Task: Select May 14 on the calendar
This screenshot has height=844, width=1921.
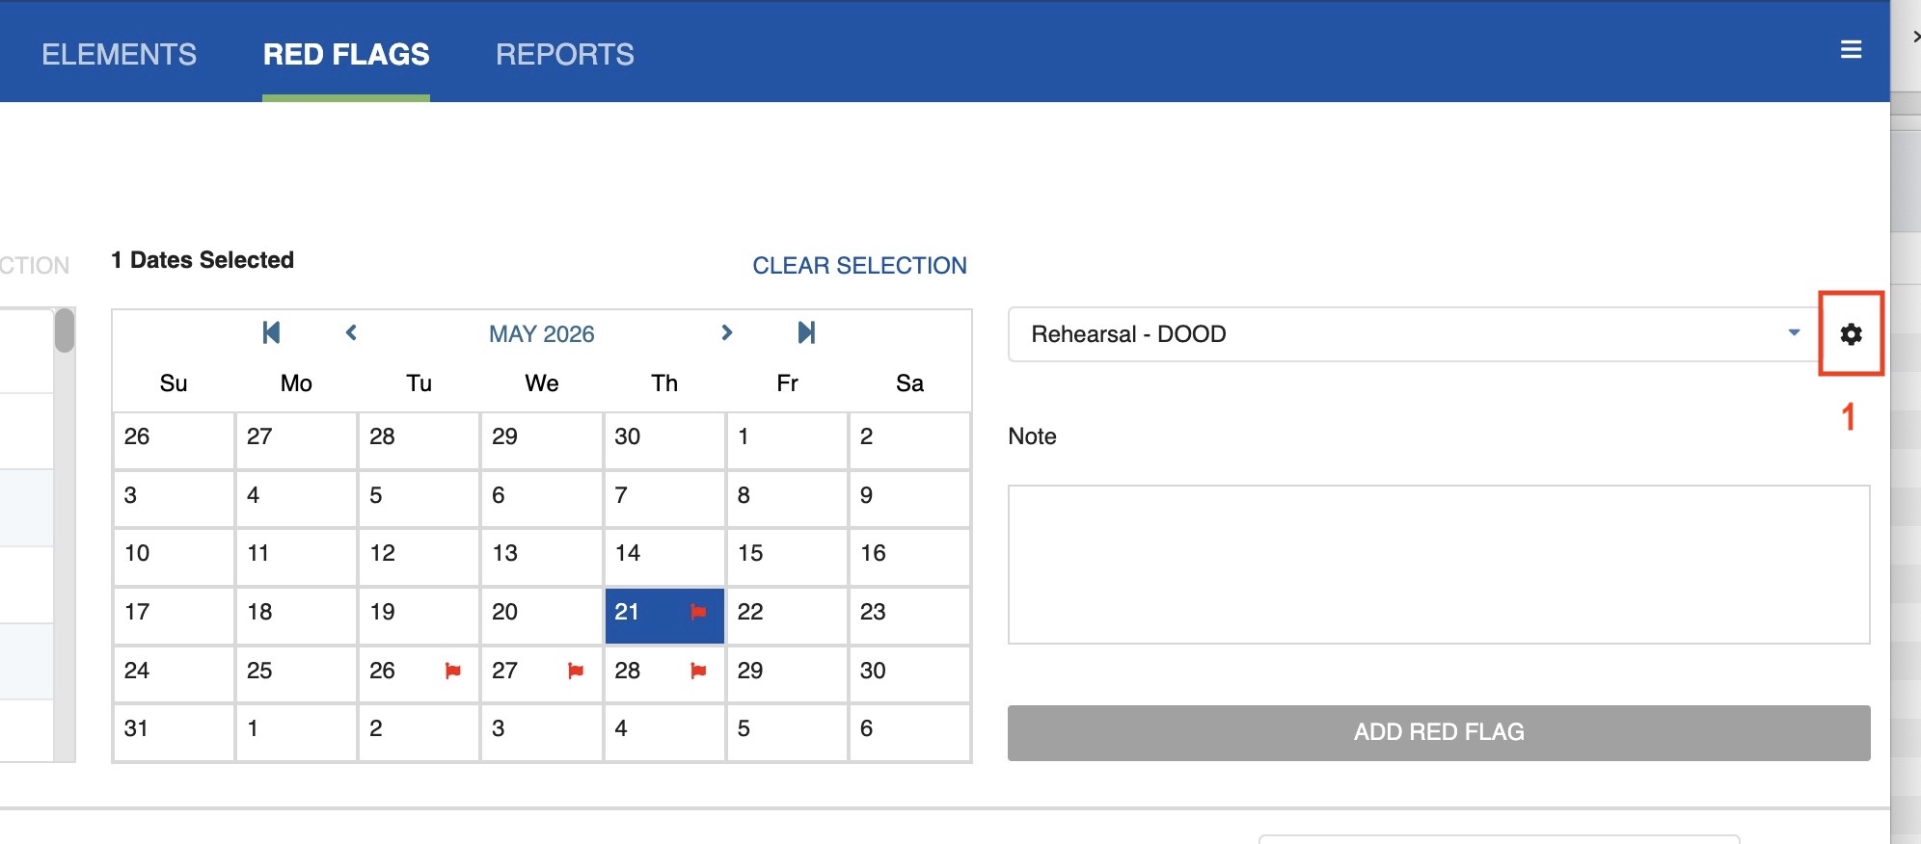Action: (663, 555)
